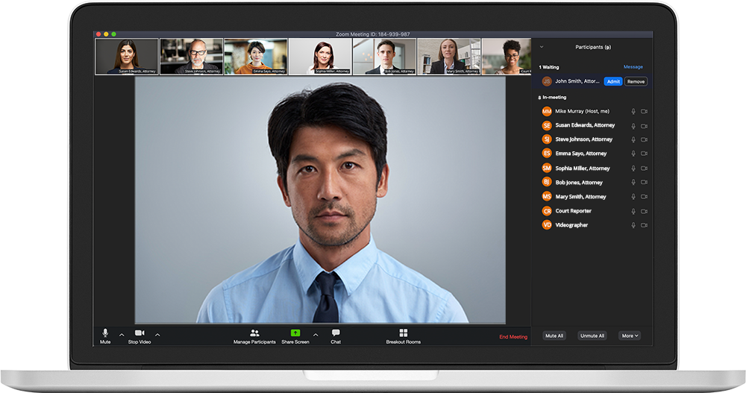The image size is (746, 393).
Task: Expand video options arrow next to Stop Video
Action: (157, 335)
